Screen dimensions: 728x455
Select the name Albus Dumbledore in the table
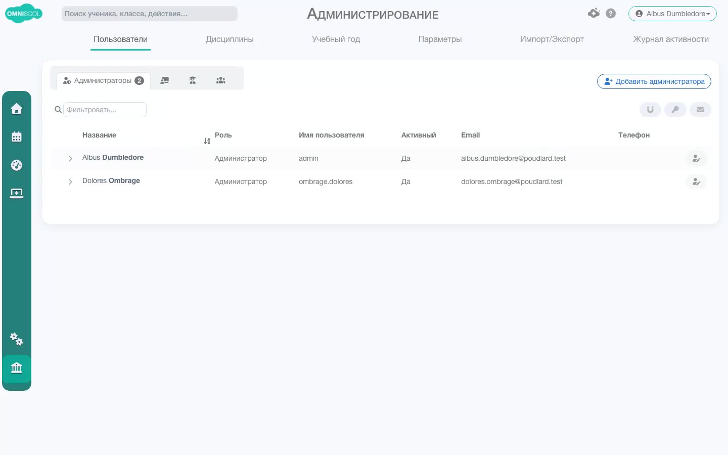pos(113,157)
